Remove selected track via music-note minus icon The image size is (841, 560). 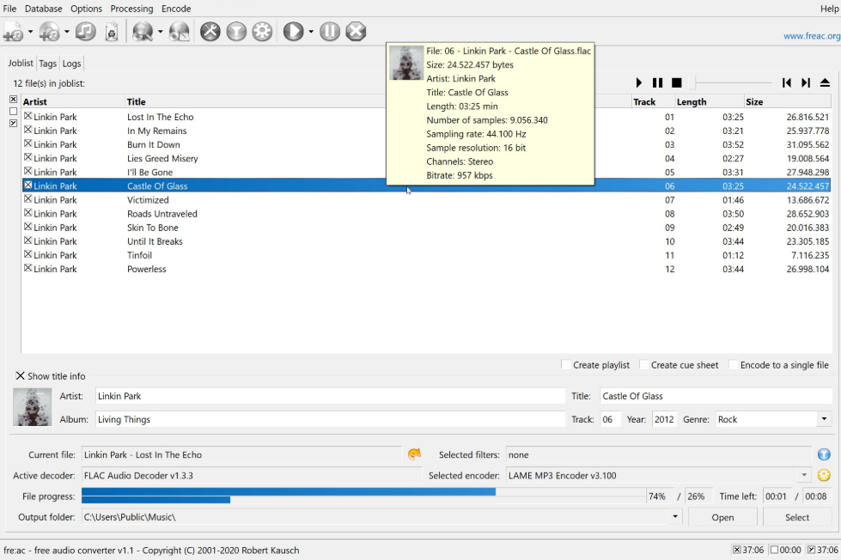click(x=85, y=32)
